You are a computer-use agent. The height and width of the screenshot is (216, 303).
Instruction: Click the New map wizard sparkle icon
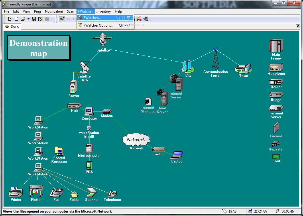tap(10, 19)
